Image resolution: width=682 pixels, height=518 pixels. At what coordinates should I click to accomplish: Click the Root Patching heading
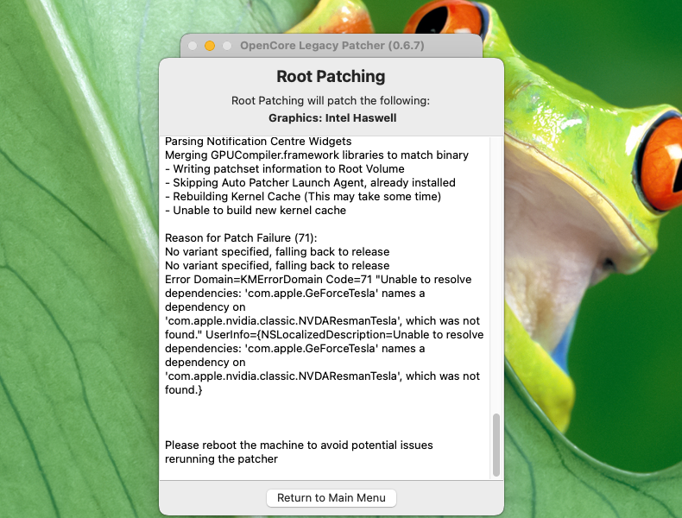331,77
